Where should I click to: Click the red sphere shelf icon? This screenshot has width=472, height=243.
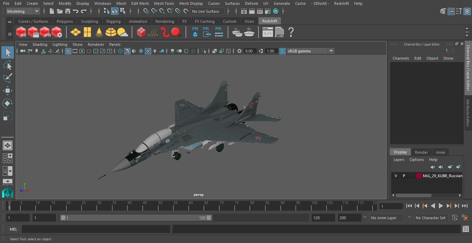[176, 32]
